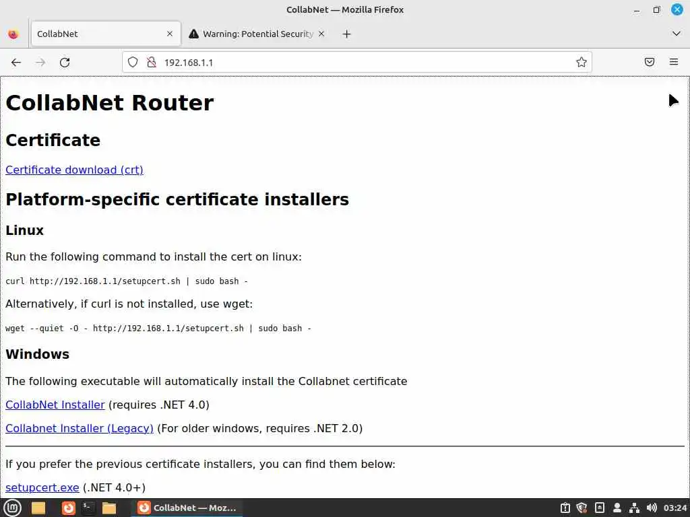Go back using the back arrow
Screen dimensions: 690x517
pos(16,63)
